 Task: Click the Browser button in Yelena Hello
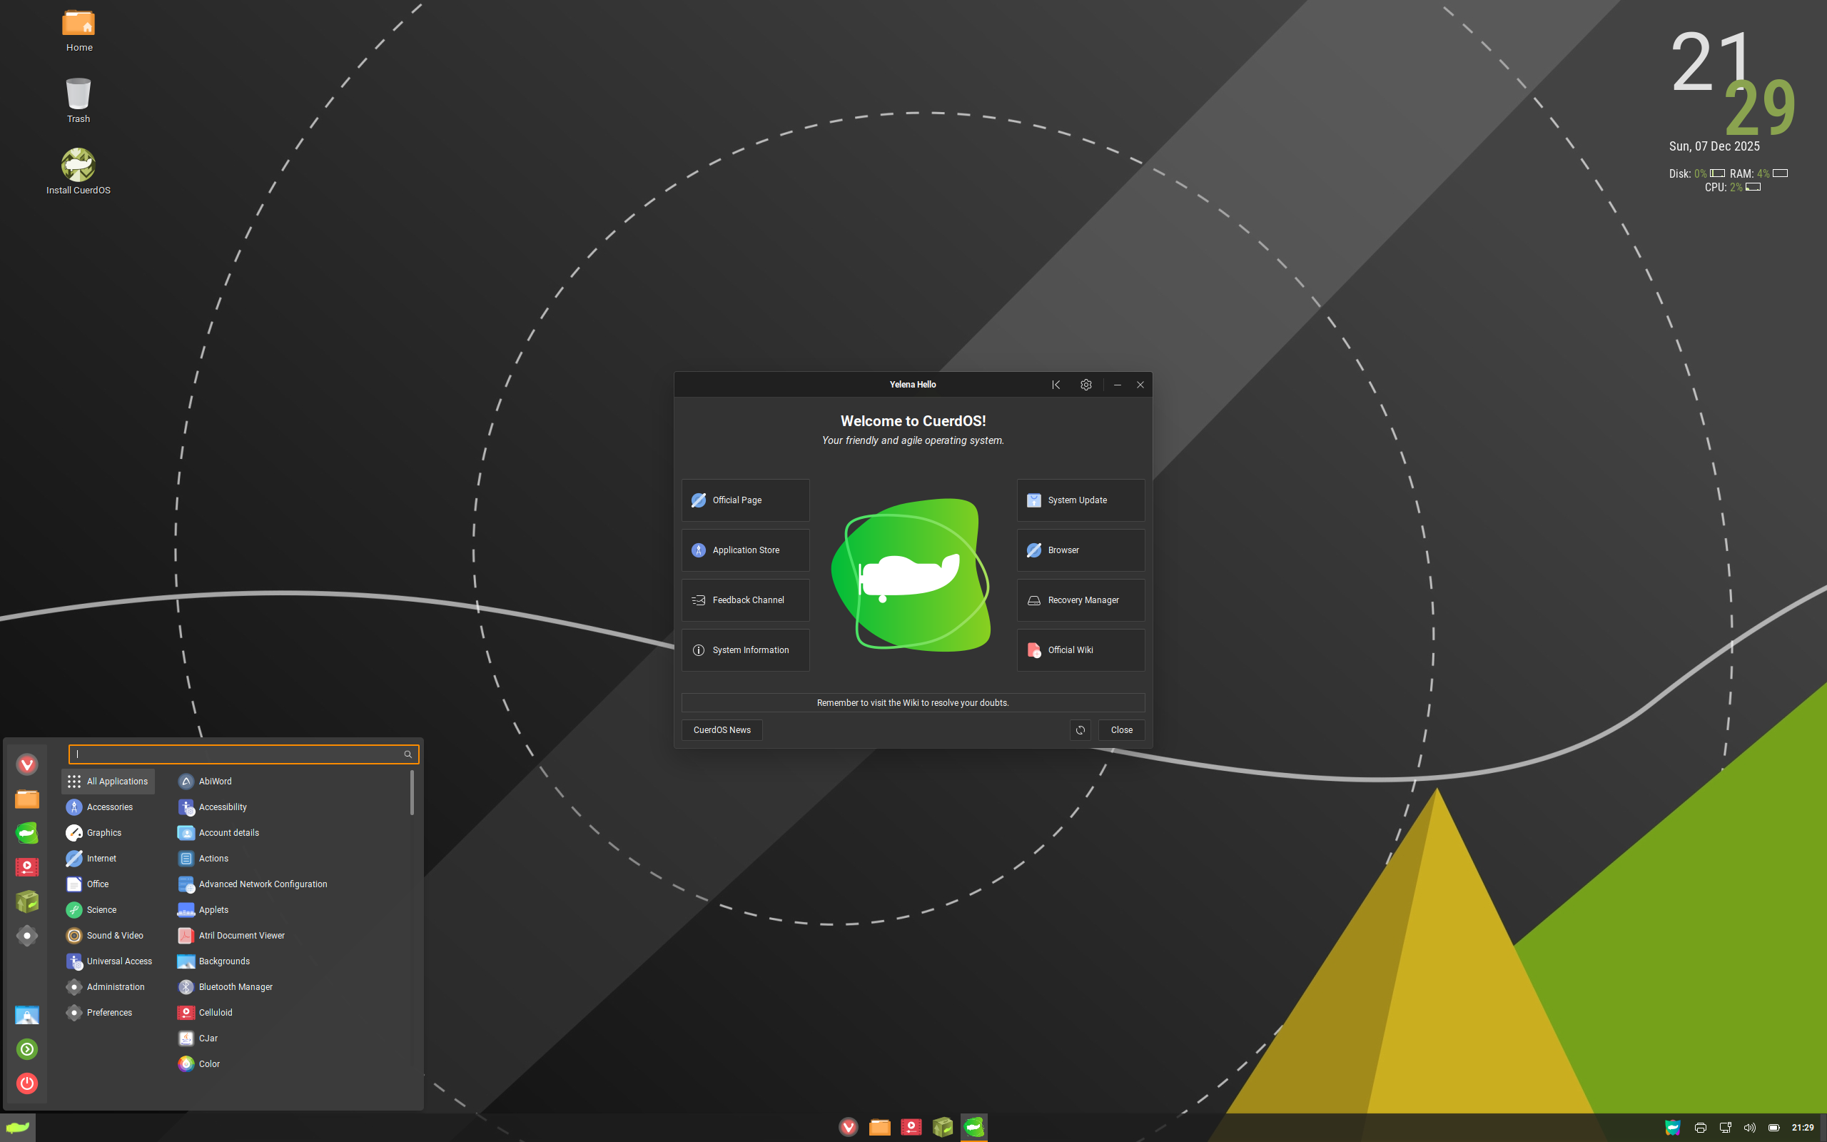1080,550
